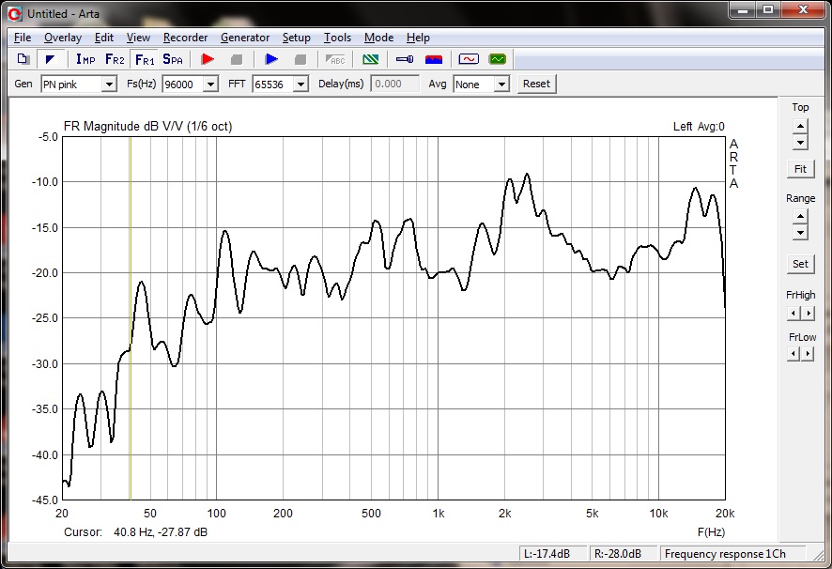Click the red sine wave curve icon
This screenshot has height=569, width=832.
coord(469,59)
